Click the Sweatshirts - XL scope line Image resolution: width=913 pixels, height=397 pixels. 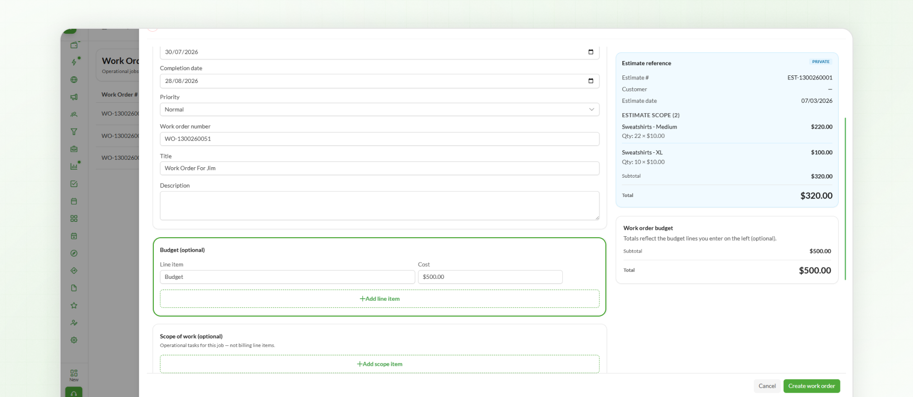[x=642, y=153]
